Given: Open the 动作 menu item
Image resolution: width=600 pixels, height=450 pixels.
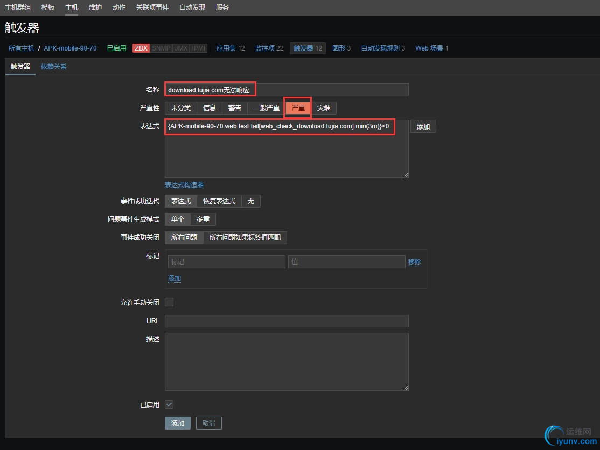Looking at the screenshot, I should coord(119,8).
